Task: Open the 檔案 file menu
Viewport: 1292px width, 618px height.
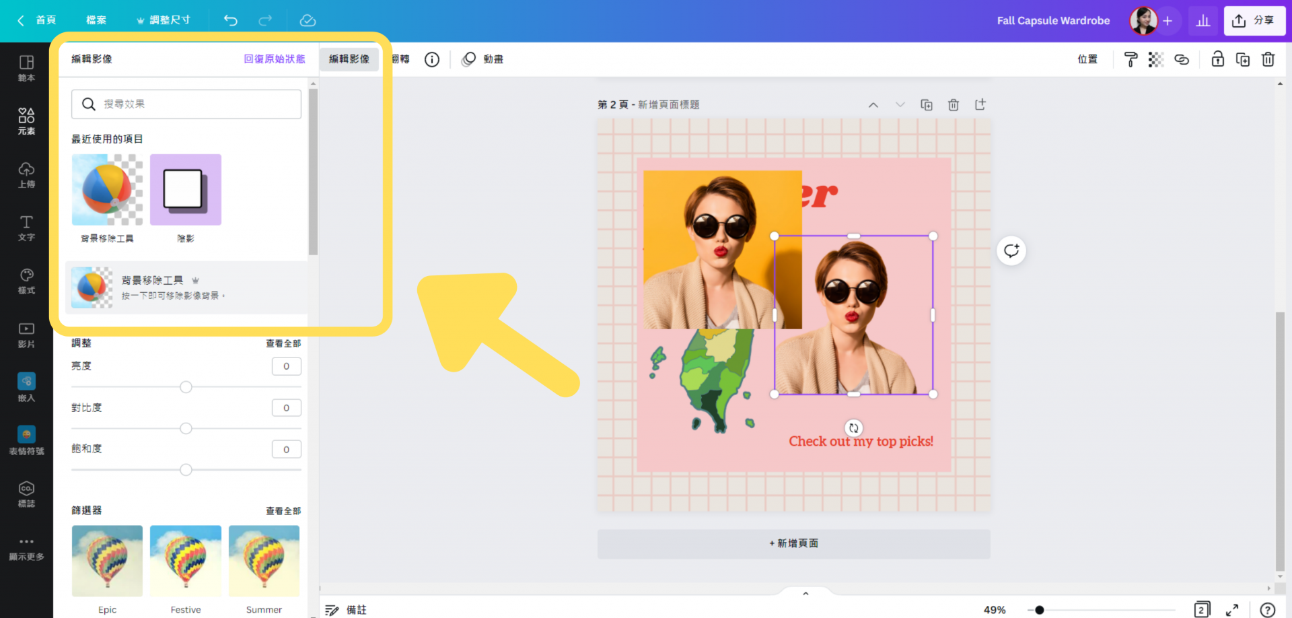Action: pyautogui.click(x=96, y=20)
